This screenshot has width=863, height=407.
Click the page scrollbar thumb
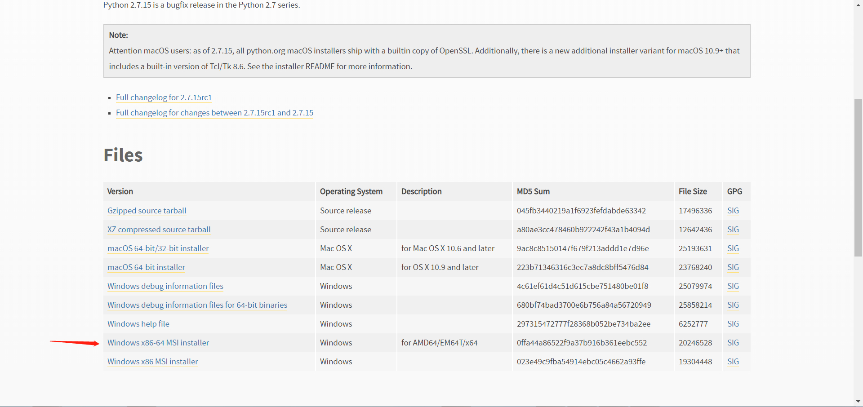click(858, 177)
